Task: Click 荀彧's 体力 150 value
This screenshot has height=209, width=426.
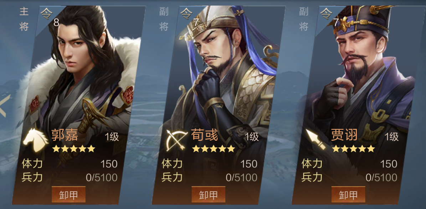Action: [x=249, y=164]
